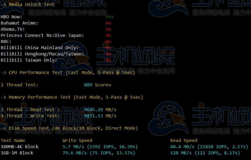Click write speed '79.6 MB/s (75 IOPS, 13.17s)'
Image resolution: width=251 pixels, height=160 pixels.
99,153
